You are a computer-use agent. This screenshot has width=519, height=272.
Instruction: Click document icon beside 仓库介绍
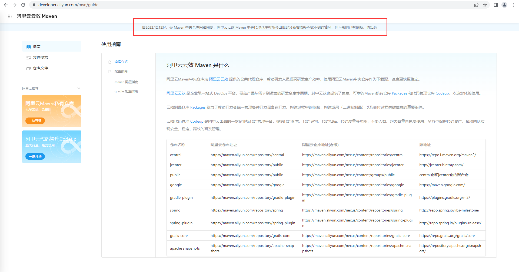coord(110,62)
